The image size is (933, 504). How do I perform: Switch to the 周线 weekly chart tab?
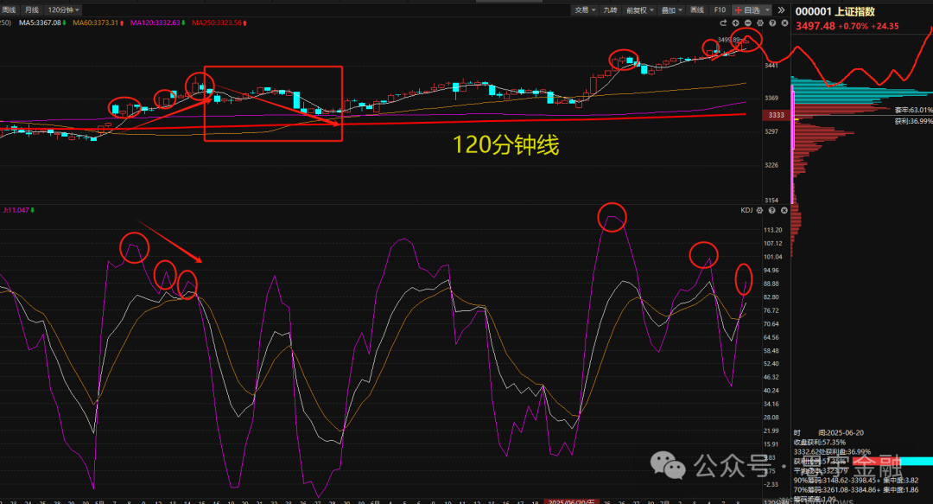pos(9,10)
